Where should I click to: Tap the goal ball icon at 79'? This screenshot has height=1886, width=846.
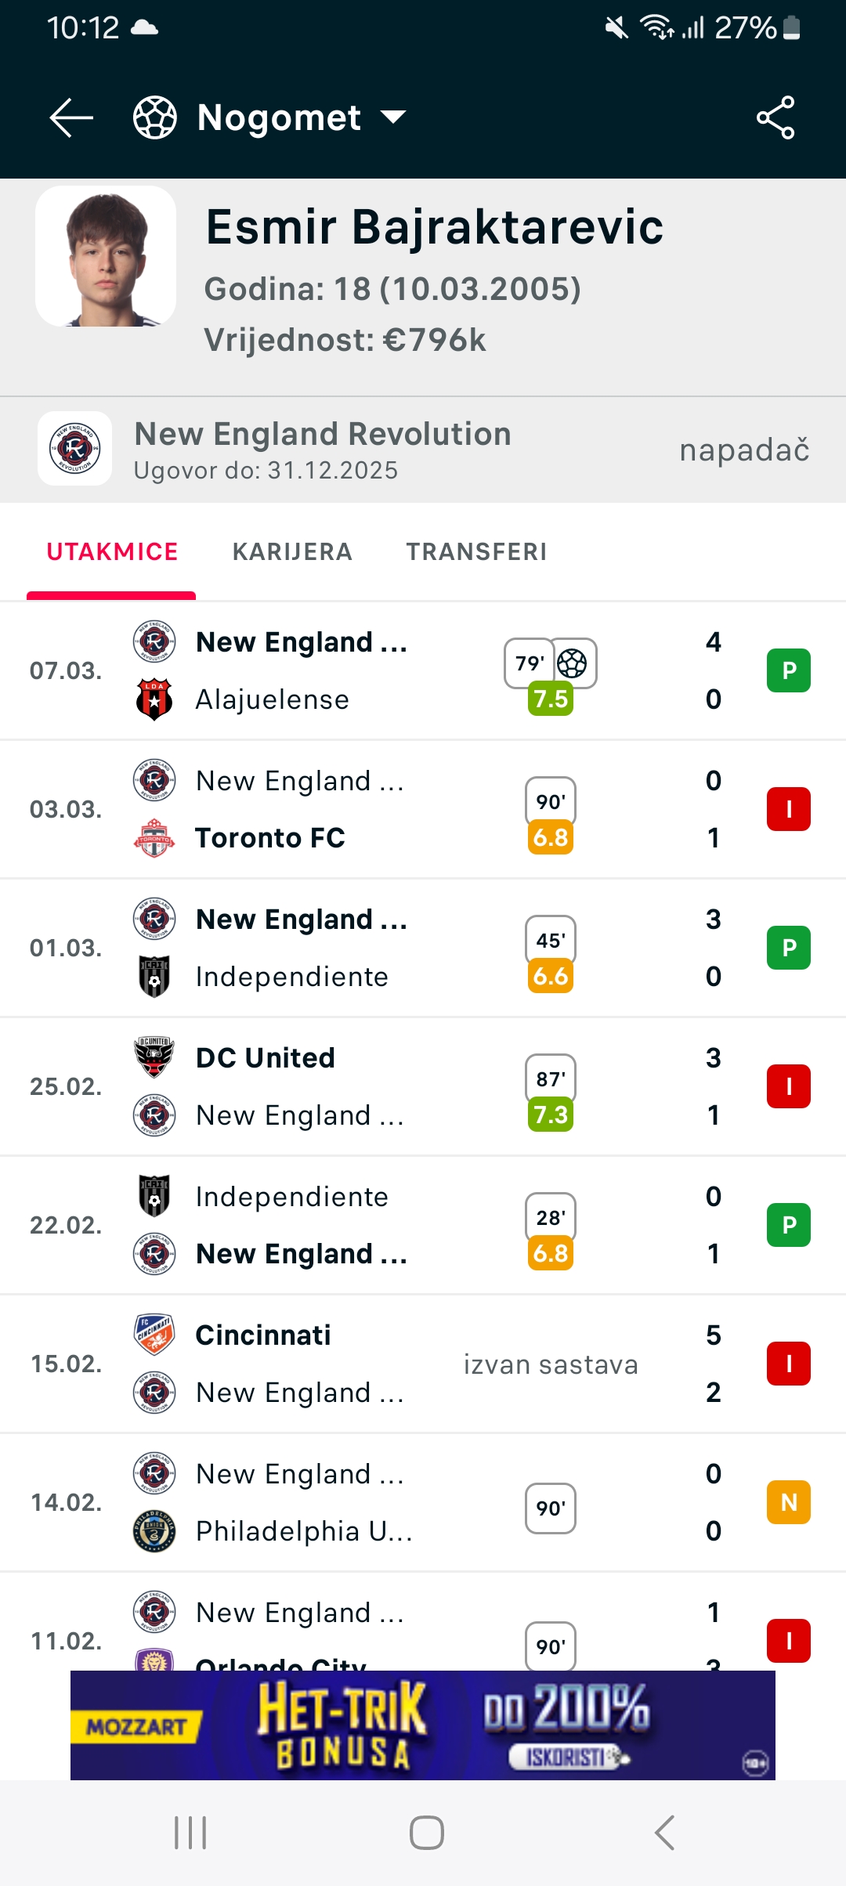point(572,663)
